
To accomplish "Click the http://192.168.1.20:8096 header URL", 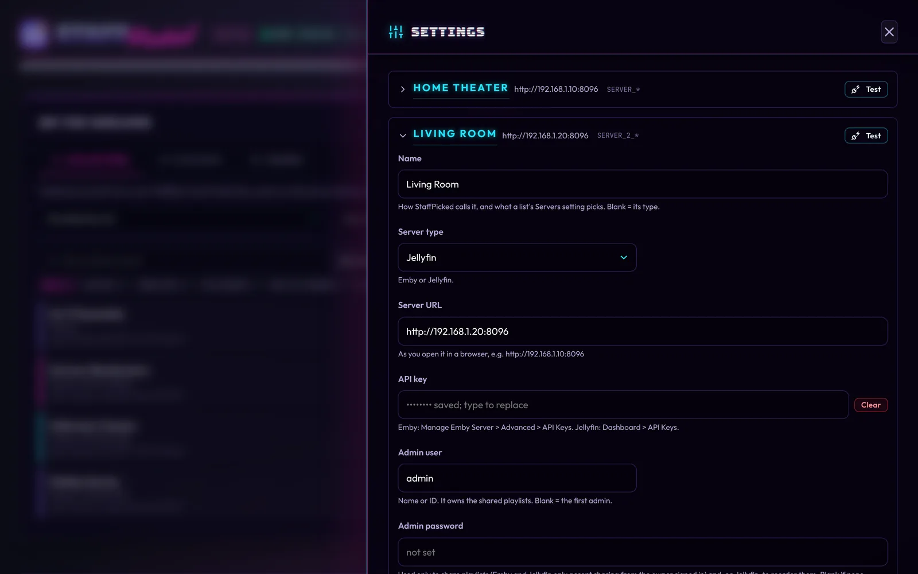I will [x=545, y=135].
